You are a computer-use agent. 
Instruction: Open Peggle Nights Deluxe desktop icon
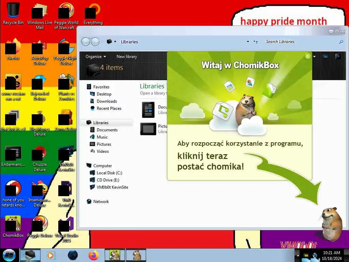[66, 51]
